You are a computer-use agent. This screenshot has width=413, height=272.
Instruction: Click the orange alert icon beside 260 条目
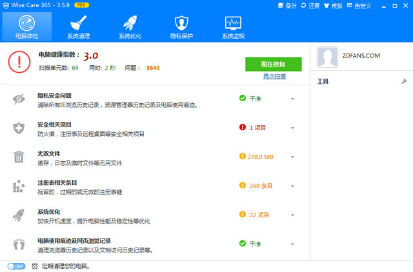[x=243, y=186]
